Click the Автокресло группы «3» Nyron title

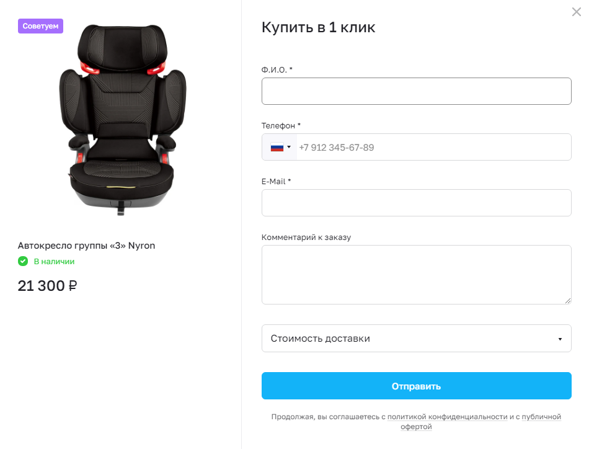coord(86,246)
